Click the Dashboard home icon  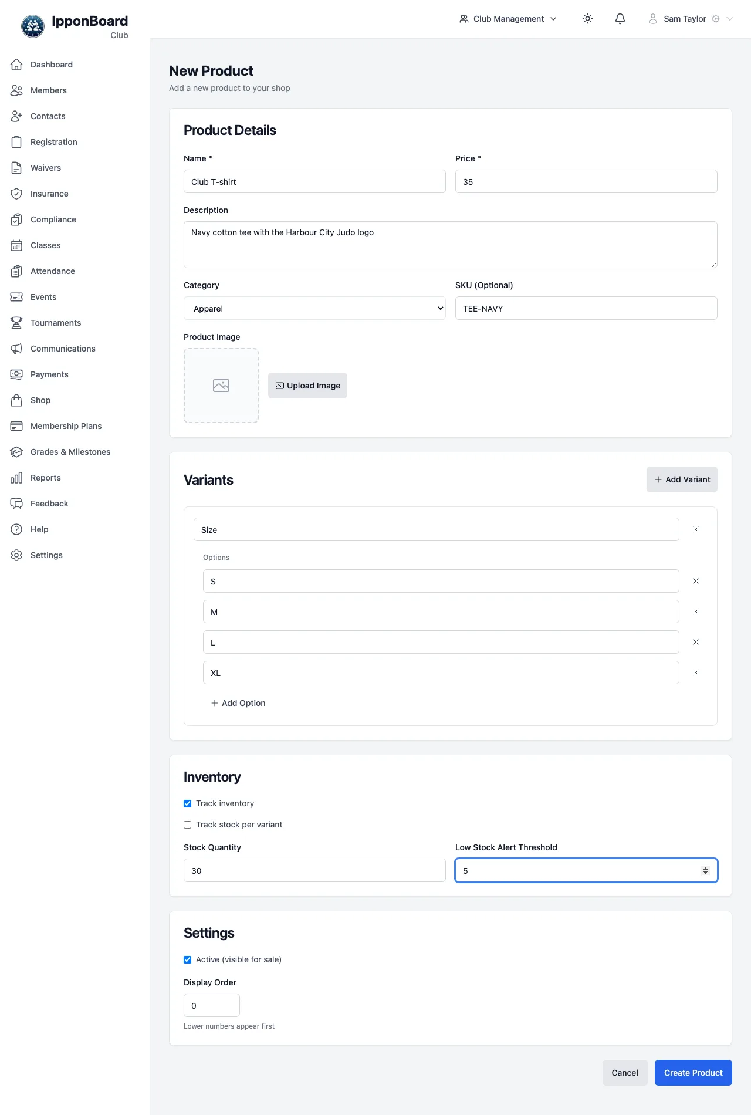click(16, 65)
